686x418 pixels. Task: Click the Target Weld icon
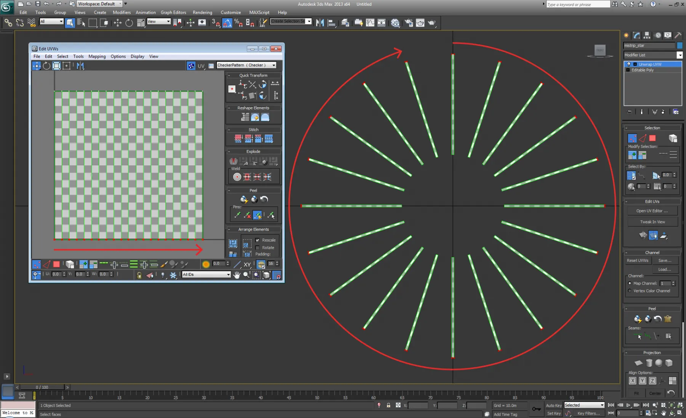[237, 177]
